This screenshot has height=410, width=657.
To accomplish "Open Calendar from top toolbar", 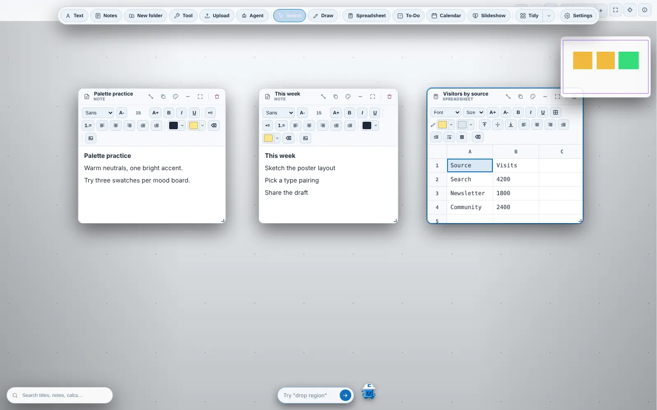I will [x=446, y=16].
